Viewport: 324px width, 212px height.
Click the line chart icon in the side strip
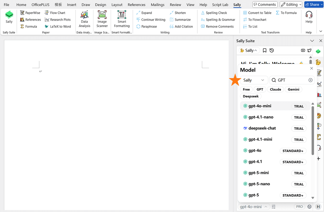319,84
